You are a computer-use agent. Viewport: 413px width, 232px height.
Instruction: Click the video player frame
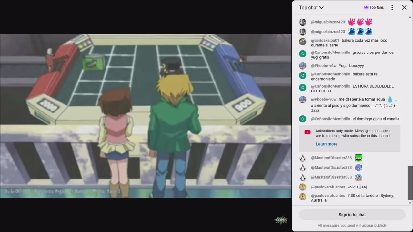click(146, 116)
